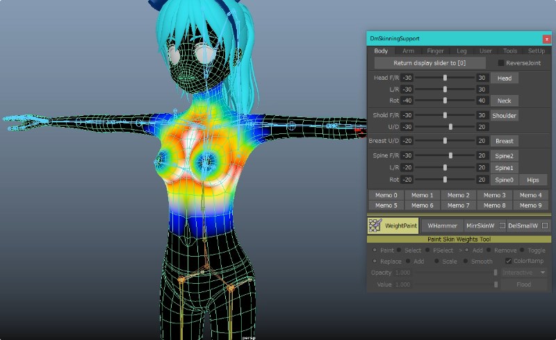Click the Value 1.000 field

click(x=402, y=284)
